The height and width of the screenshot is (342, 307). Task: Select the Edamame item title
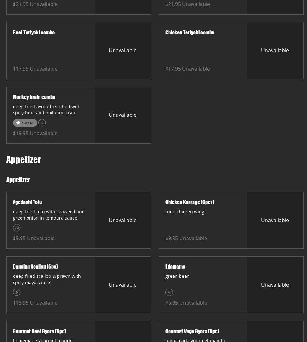(x=175, y=267)
